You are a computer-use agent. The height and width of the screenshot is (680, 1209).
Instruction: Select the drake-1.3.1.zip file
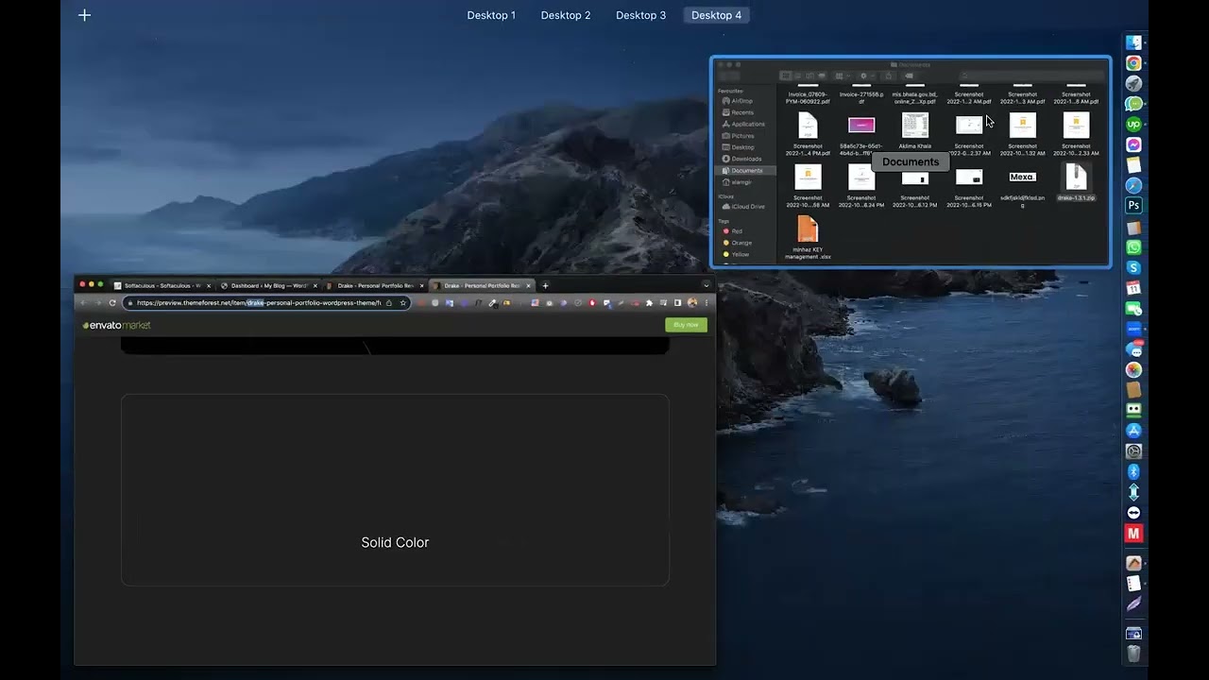point(1076,182)
